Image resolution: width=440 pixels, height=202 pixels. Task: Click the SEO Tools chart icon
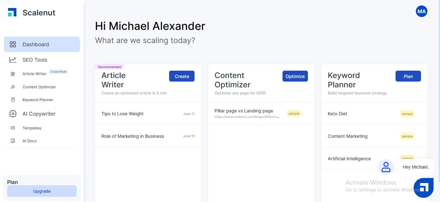(13, 60)
